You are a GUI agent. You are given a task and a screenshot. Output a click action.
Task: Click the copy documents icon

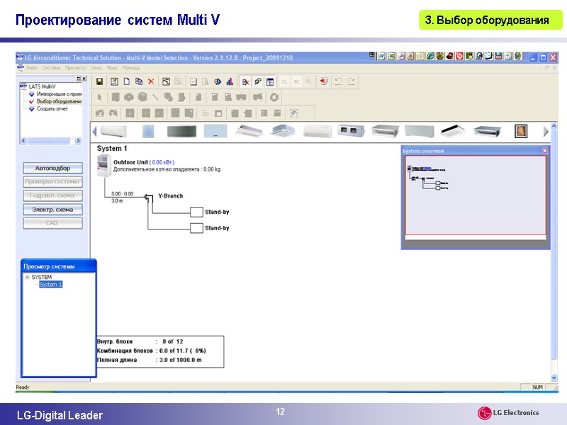pos(138,82)
